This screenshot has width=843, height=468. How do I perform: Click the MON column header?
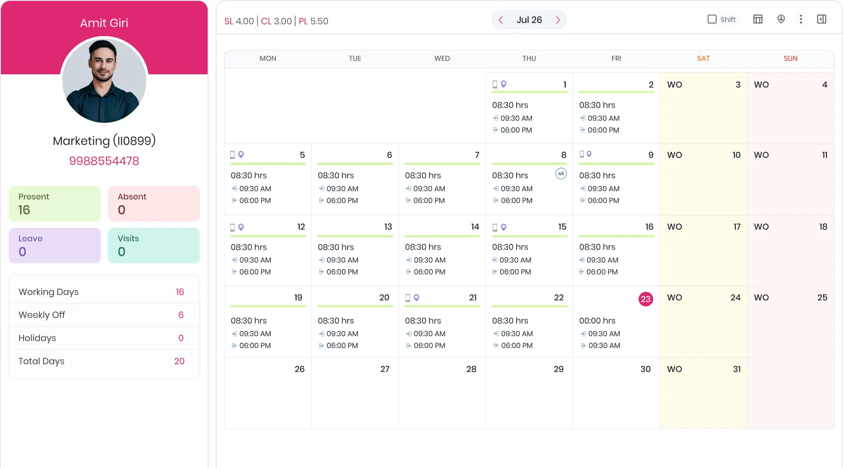tap(268, 58)
